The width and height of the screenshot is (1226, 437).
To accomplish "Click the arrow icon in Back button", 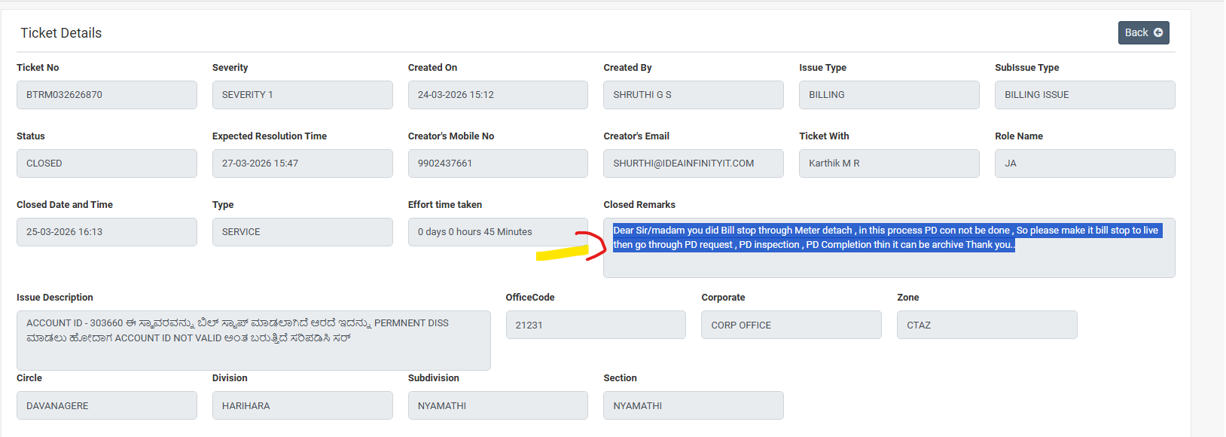I will pyautogui.click(x=1158, y=33).
